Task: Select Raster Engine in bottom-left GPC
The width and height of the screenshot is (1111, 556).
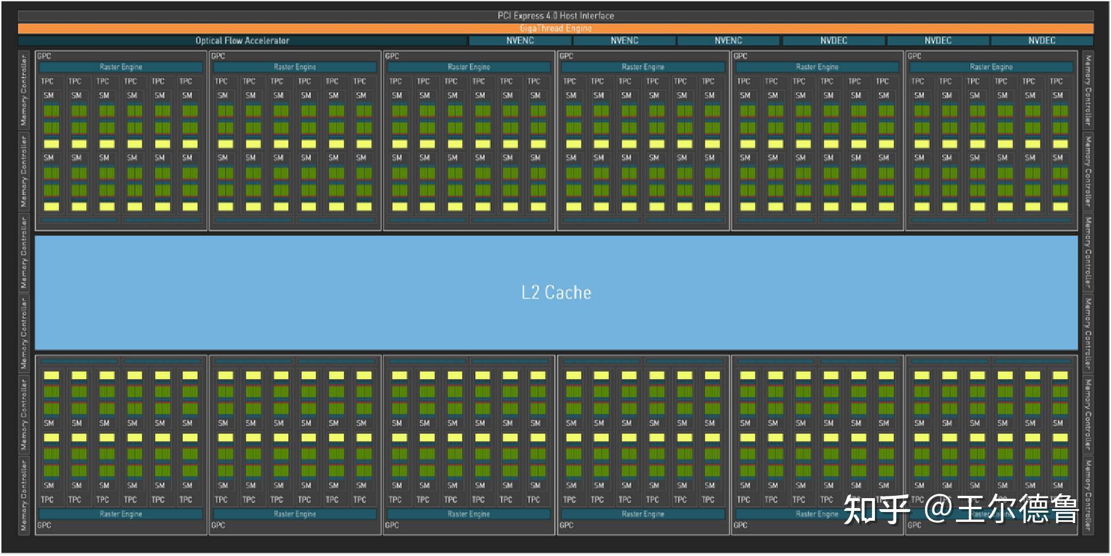Action: point(120,514)
